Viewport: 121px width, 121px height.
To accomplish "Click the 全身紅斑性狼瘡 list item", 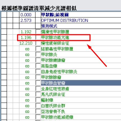I will click(55, 89).
